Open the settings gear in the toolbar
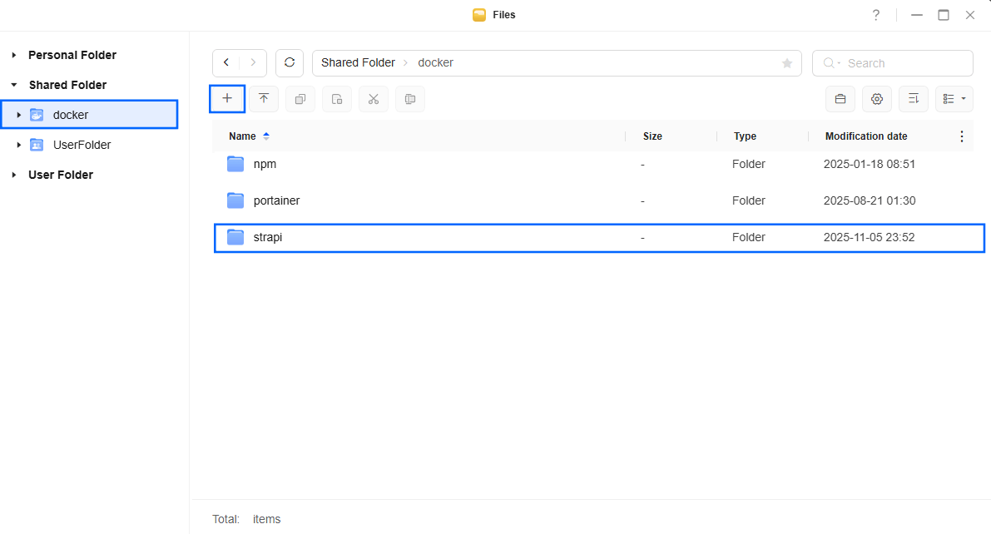Viewport: 991px width, 534px height. tap(877, 99)
